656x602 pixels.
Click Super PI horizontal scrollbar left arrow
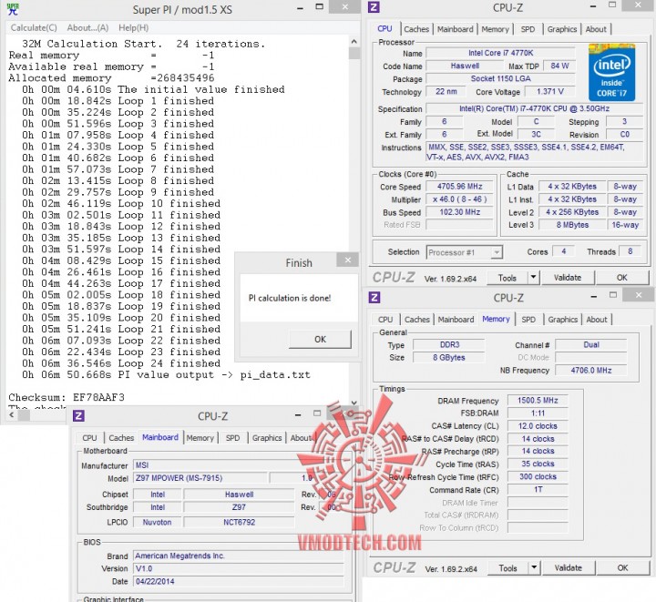point(12,414)
